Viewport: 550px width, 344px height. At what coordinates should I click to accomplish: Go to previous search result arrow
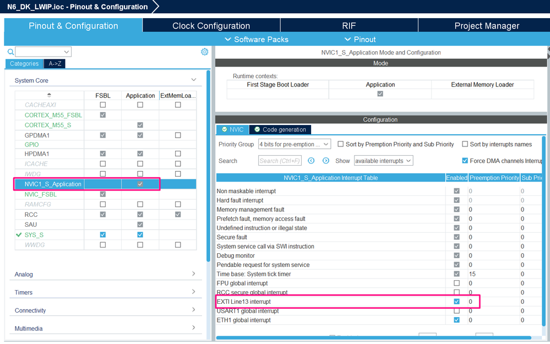(311, 161)
